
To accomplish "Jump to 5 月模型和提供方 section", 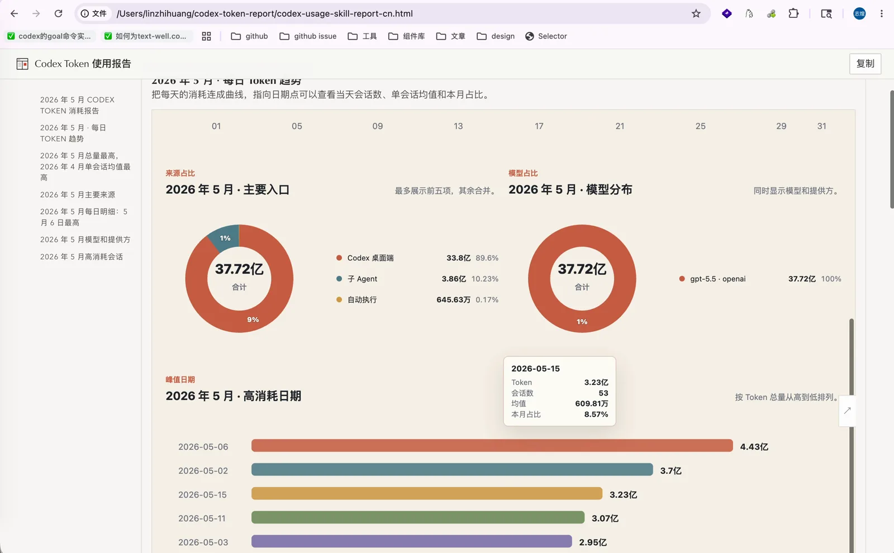I will point(85,239).
